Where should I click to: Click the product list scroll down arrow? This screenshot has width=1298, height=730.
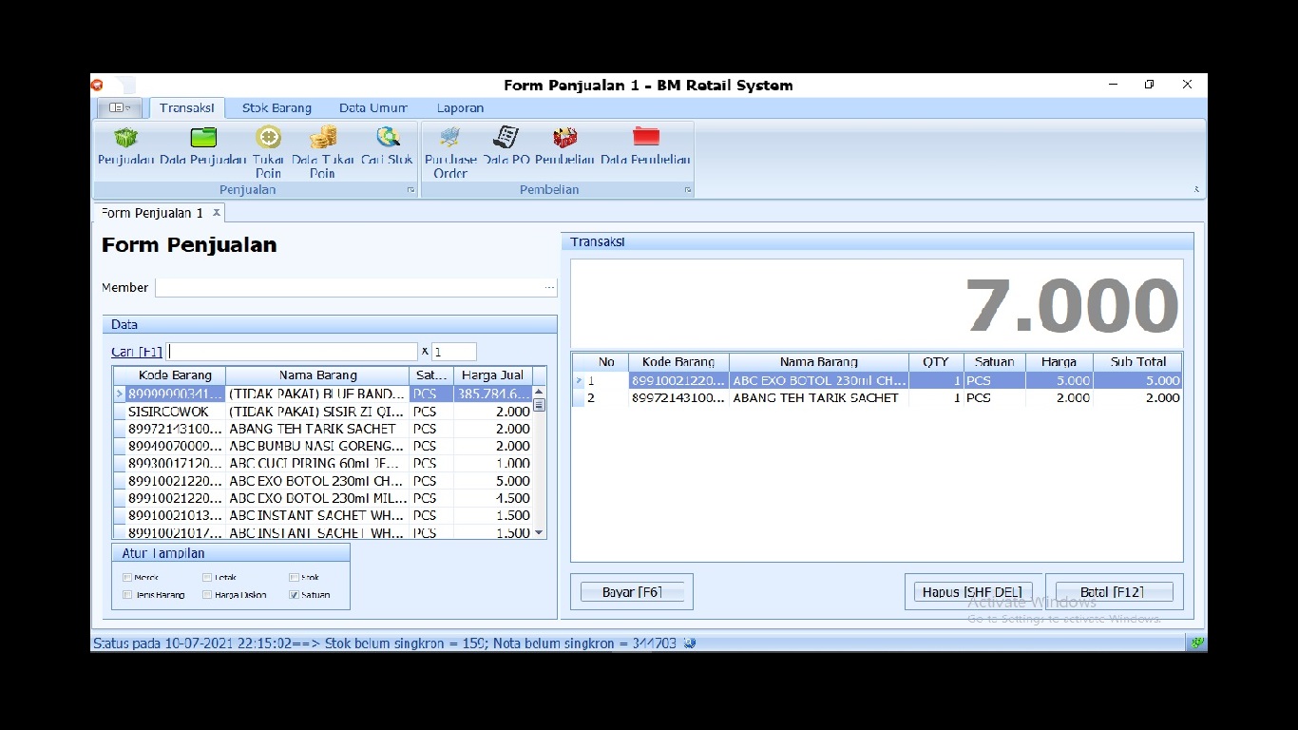[540, 533]
